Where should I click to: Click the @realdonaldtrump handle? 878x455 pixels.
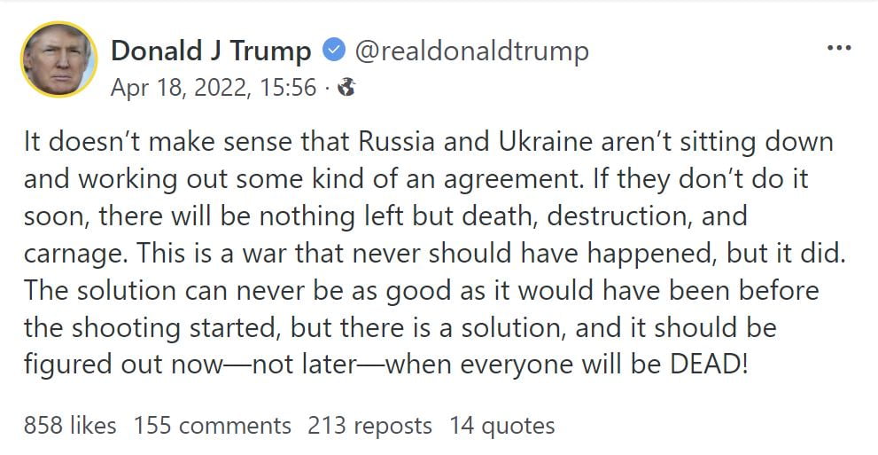(x=471, y=51)
